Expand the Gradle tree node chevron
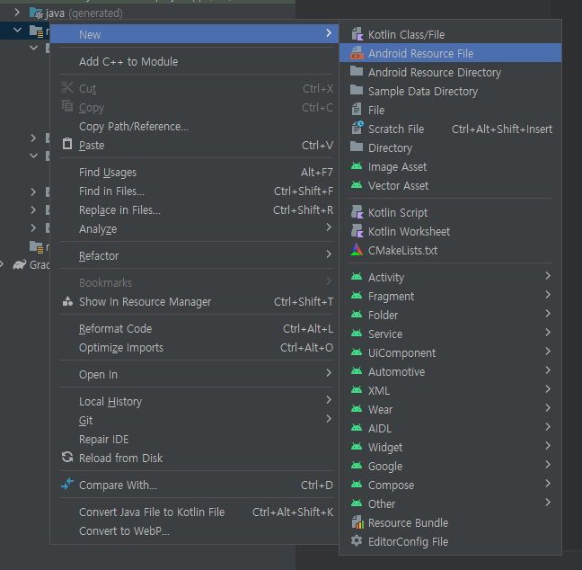Viewport: 582px width, 570px height. (x=2, y=264)
